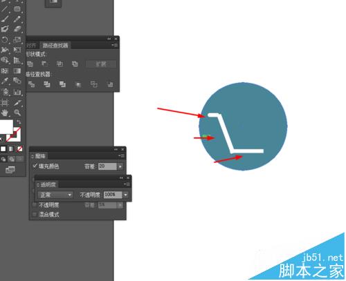Toggle the 填充颜色 checkbox

coord(35,166)
